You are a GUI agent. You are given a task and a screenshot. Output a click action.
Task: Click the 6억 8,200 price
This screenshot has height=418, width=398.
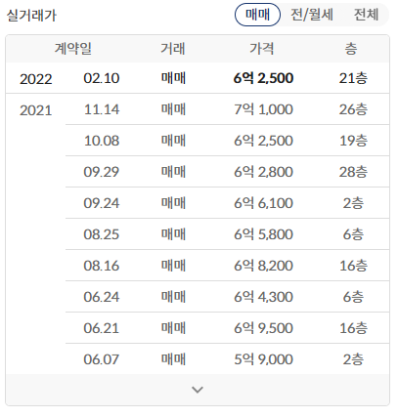(x=263, y=266)
